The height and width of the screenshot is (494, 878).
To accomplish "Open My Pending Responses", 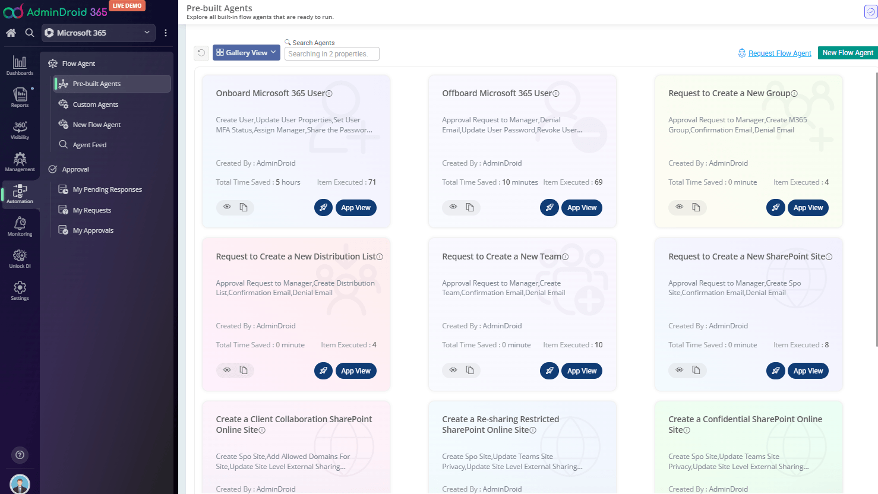I will pyautogui.click(x=107, y=189).
